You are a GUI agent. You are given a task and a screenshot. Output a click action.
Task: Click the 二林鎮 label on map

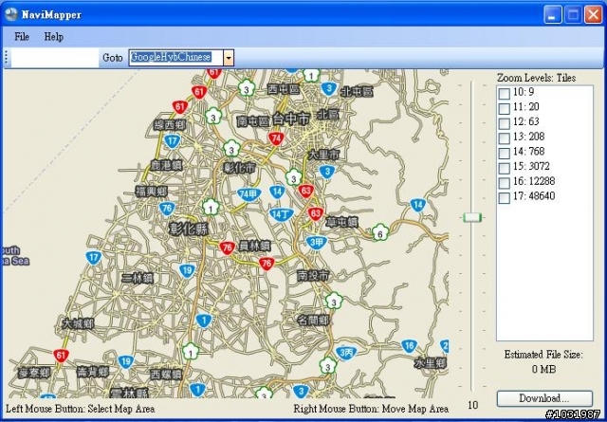pos(137,278)
